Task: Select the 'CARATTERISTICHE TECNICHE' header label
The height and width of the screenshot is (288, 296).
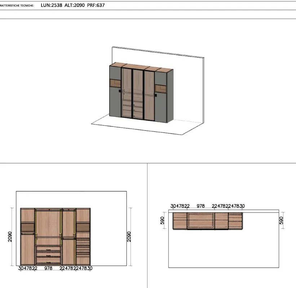Action: [17, 6]
